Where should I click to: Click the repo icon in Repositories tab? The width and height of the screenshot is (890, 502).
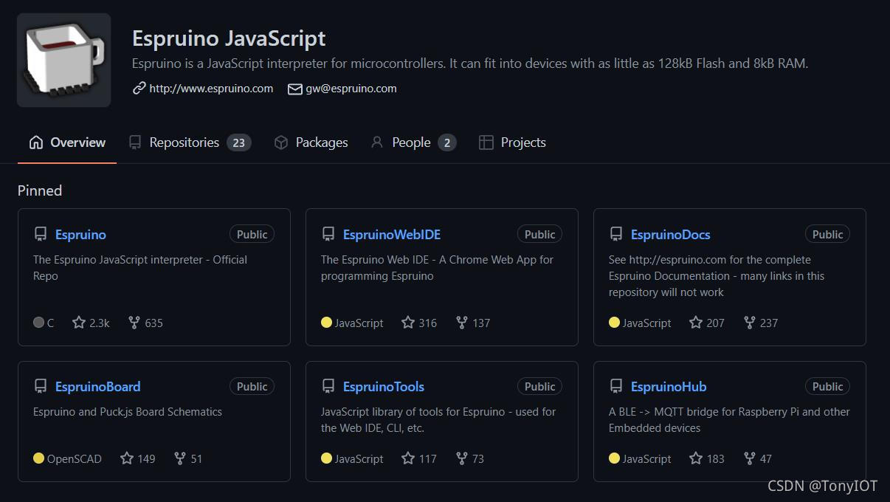(x=134, y=142)
